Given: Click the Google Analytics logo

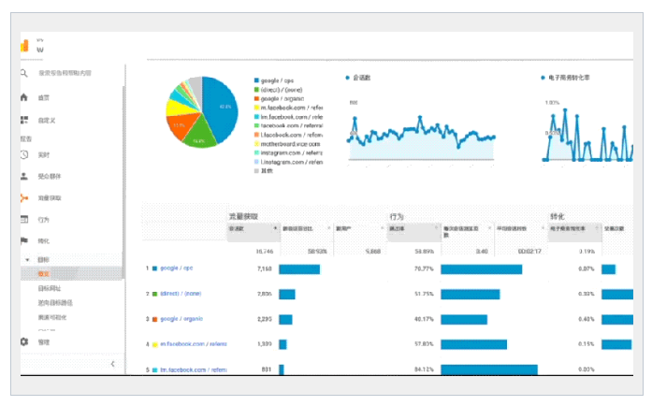Looking at the screenshot, I should pyautogui.click(x=25, y=46).
